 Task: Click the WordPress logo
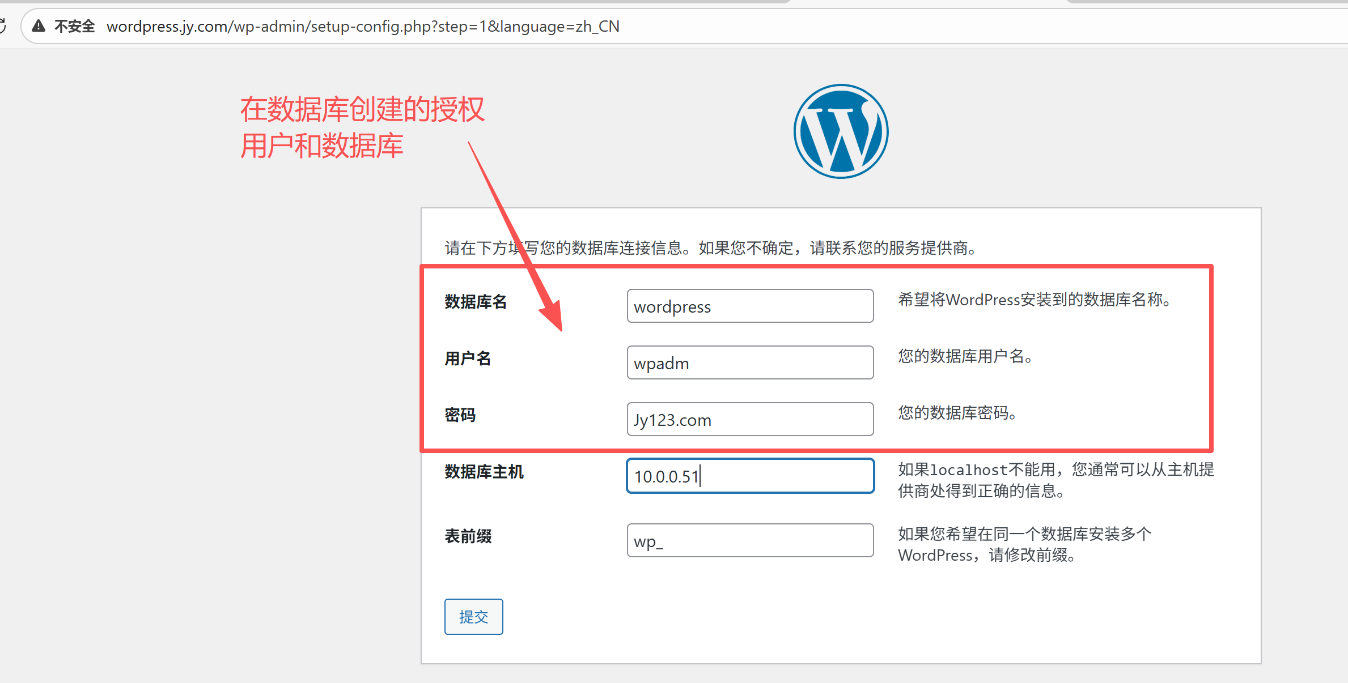(x=841, y=131)
